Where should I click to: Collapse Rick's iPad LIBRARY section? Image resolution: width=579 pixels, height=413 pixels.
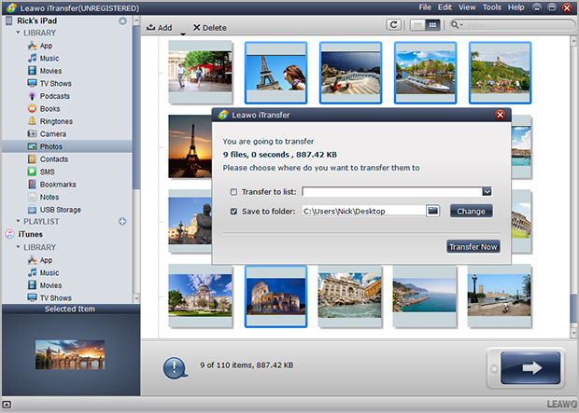[x=18, y=33]
